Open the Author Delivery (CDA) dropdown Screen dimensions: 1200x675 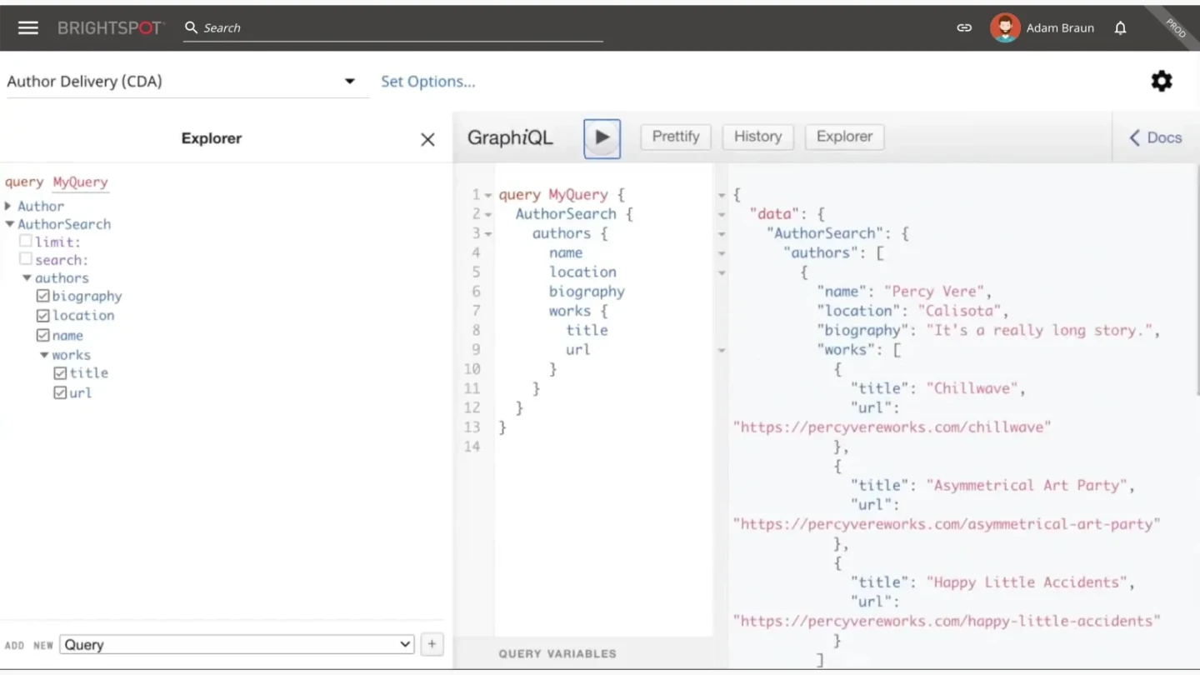coord(349,81)
